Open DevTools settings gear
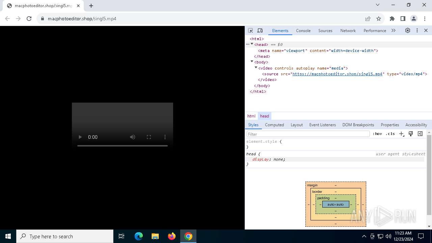Viewport: 432px width, 243px height. pyautogui.click(x=408, y=30)
